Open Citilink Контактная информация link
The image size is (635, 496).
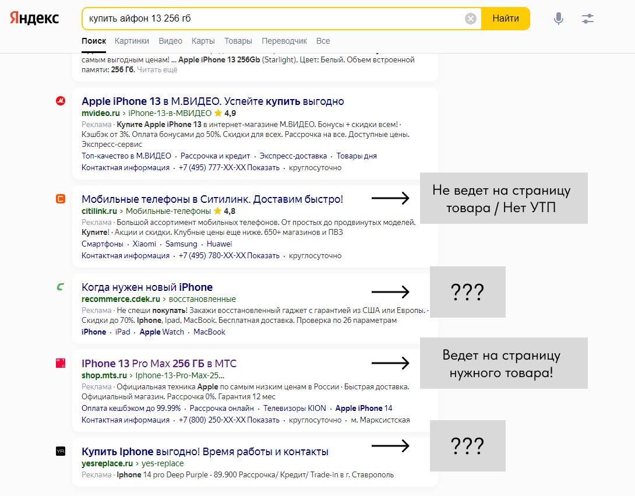tap(125, 256)
